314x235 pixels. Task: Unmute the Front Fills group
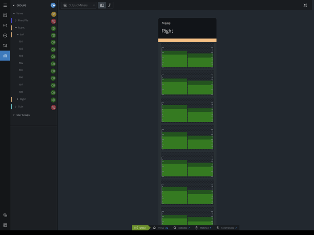click(x=53, y=21)
